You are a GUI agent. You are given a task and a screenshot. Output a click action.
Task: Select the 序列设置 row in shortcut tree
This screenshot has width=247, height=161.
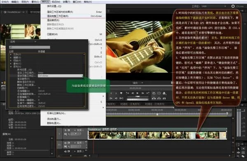(46, 70)
